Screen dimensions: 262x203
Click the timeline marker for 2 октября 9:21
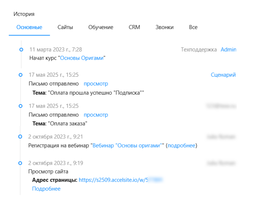coord(21,136)
